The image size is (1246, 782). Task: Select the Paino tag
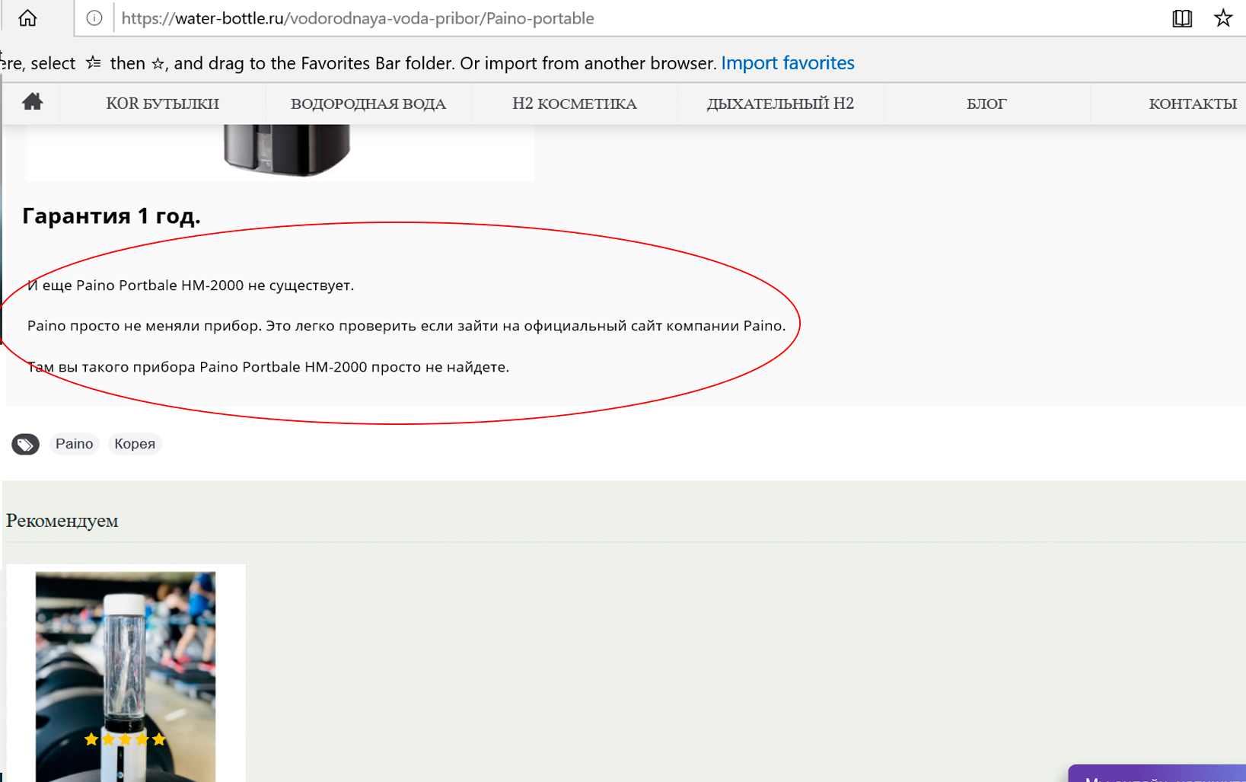tap(74, 444)
